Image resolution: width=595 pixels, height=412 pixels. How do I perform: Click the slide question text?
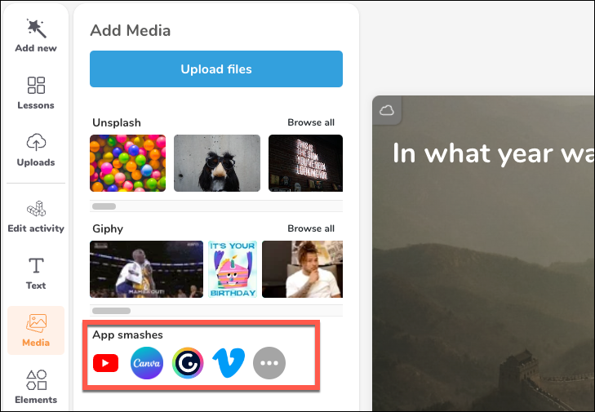pyautogui.click(x=492, y=153)
